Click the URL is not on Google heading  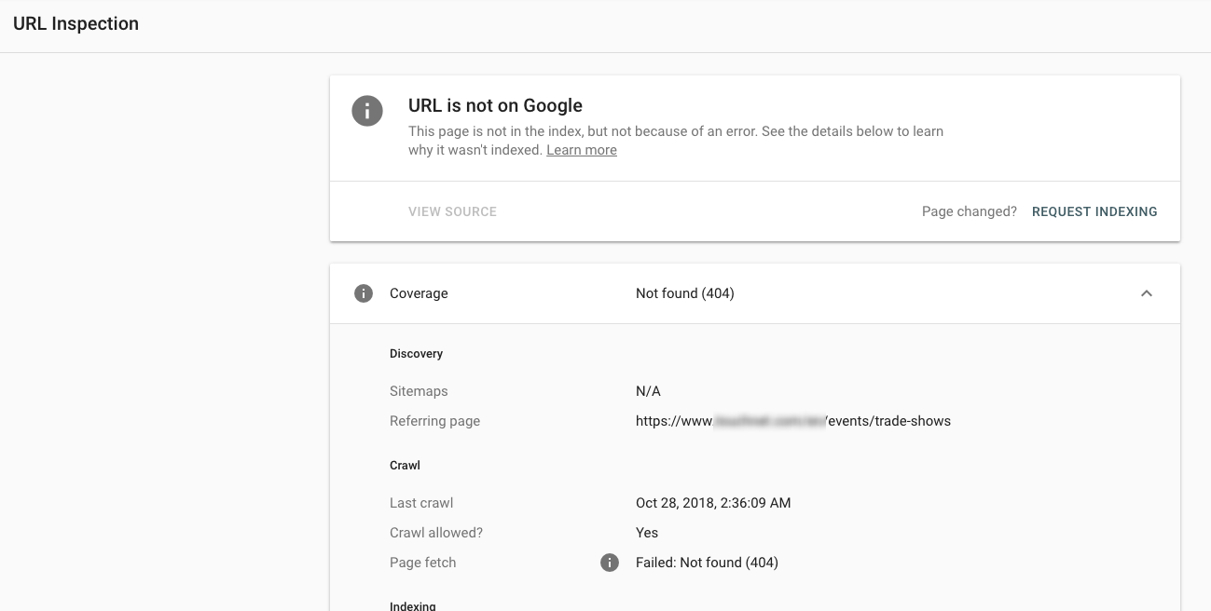495,105
